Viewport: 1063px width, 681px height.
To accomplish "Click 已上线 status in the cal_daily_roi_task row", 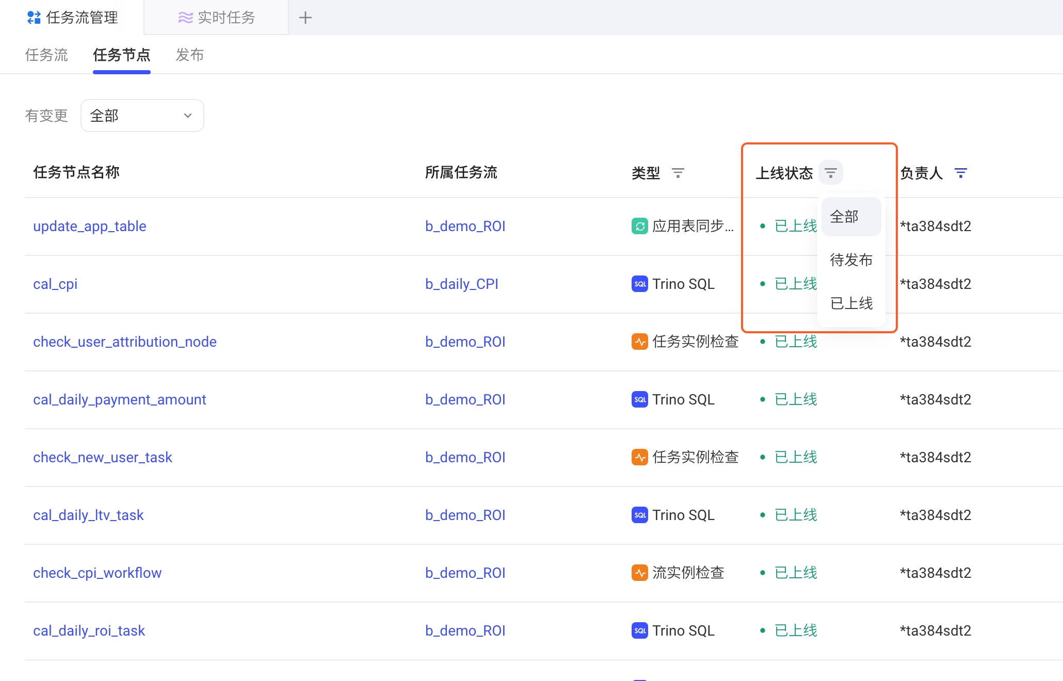I will click(796, 630).
